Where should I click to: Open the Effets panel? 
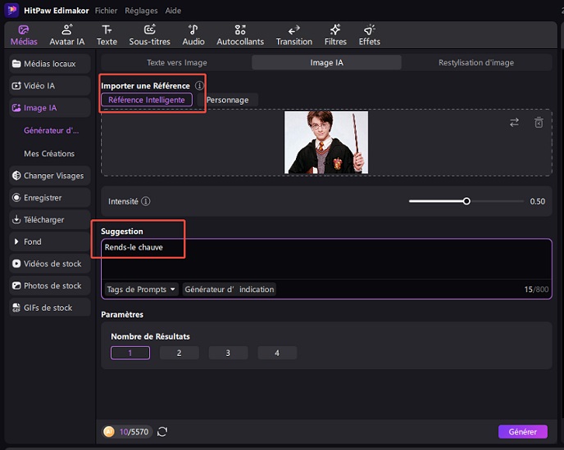370,35
